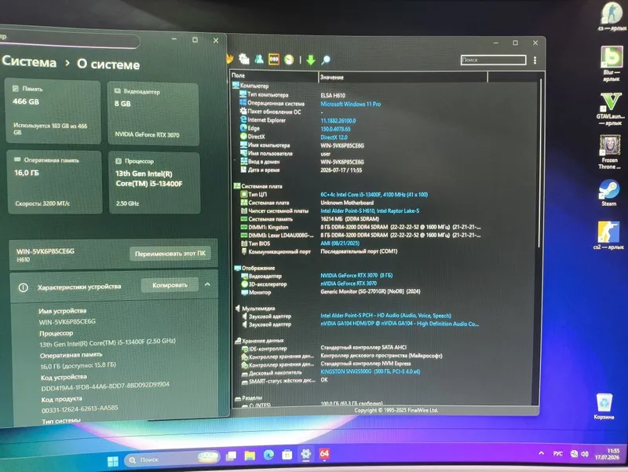Screen dimensions: 628x472
Task: Open the report pages icon in the AIDA64 toolbar
Action: (x=244, y=59)
